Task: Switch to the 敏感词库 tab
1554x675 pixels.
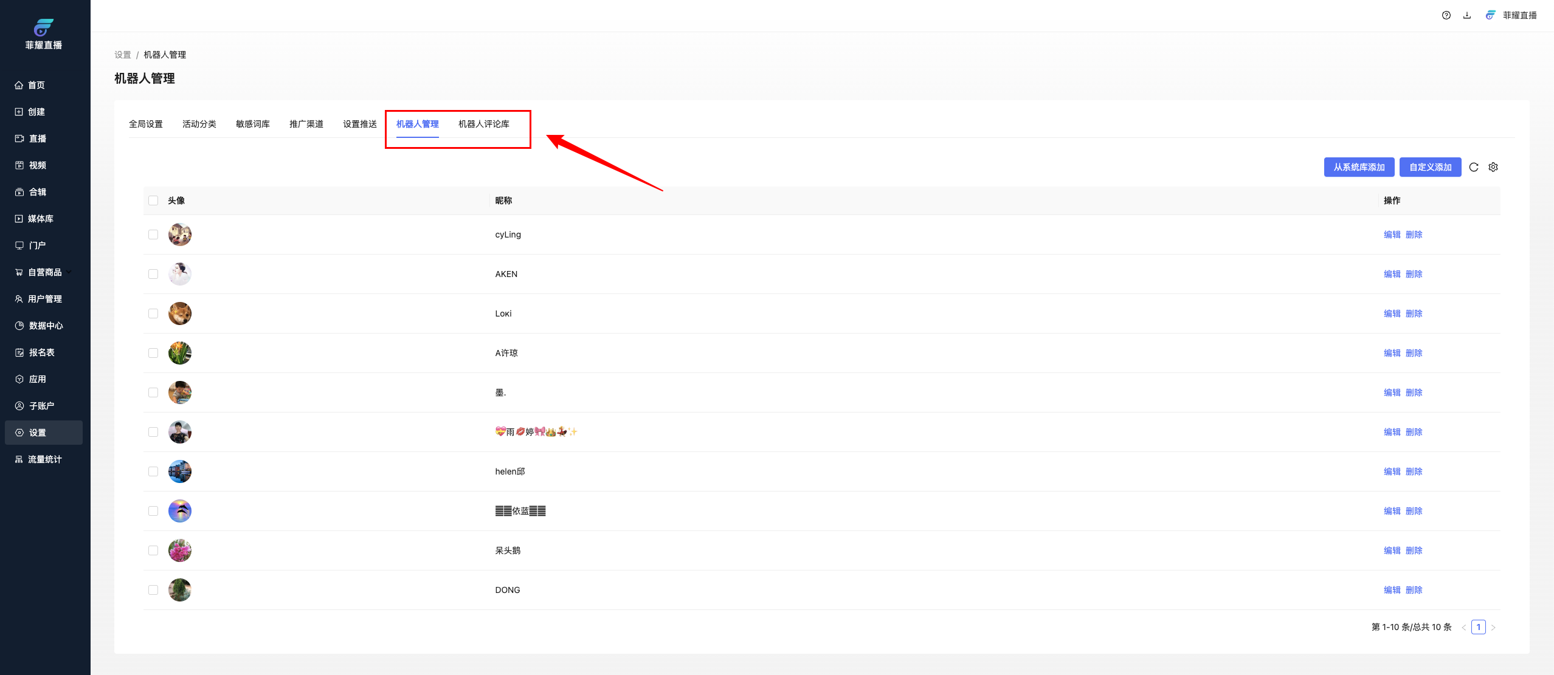Action: pyautogui.click(x=252, y=124)
